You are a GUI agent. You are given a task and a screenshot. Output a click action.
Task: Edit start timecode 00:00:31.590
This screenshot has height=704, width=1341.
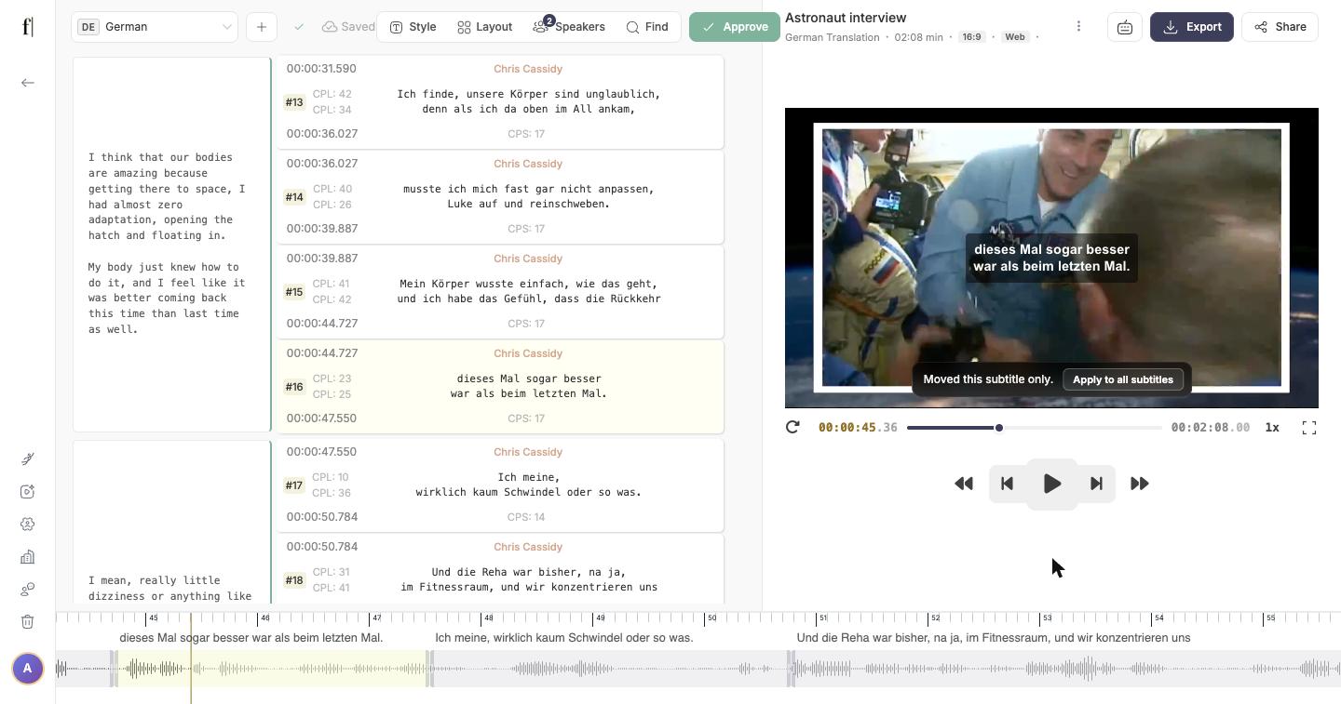pyautogui.click(x=321, y=69)
